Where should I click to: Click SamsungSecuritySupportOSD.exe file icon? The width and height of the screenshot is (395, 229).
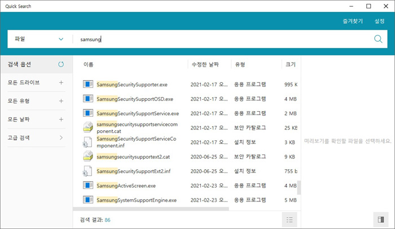88,99
